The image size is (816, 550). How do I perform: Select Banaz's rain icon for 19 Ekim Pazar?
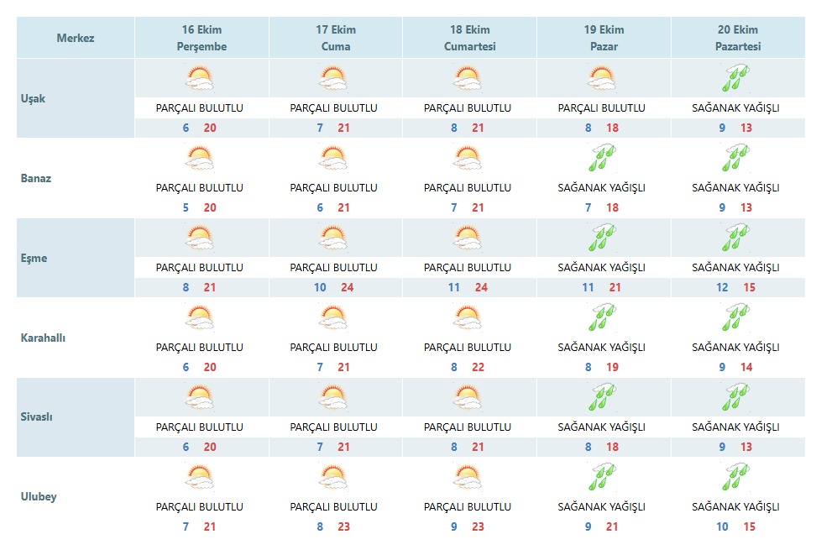tap(602, 158)
